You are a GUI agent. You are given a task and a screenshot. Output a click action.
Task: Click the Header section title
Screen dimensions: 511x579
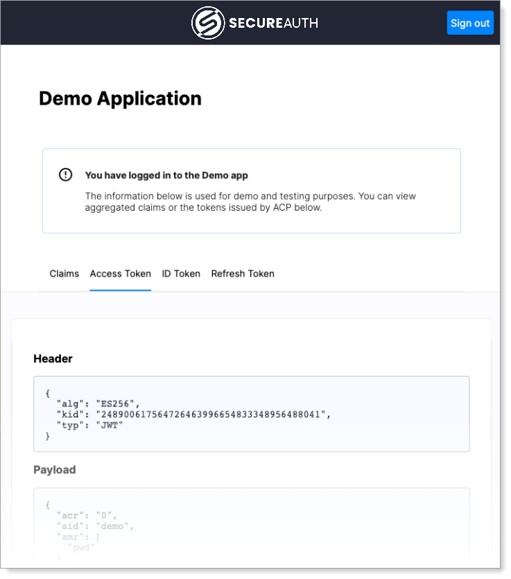[53, 358]
